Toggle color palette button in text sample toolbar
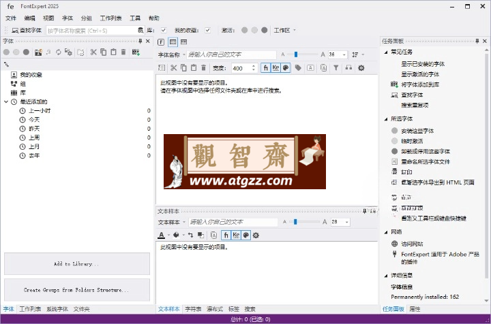 (x=246, y=235)
